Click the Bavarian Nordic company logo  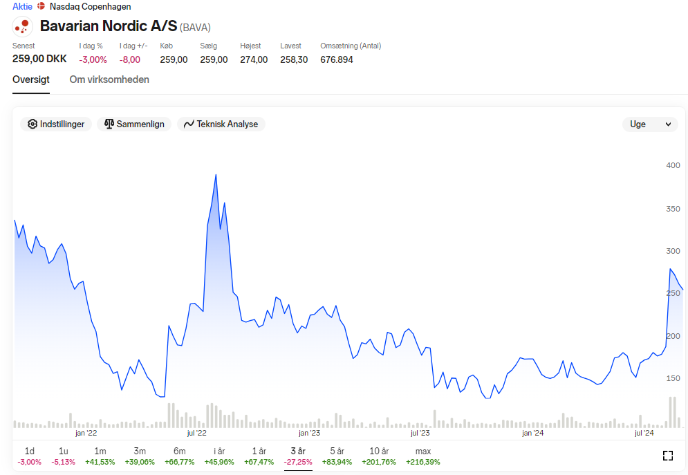[22, 26]
